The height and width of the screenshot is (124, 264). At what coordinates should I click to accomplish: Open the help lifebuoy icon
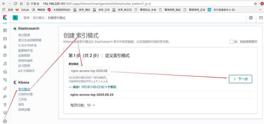pos(251,18)
